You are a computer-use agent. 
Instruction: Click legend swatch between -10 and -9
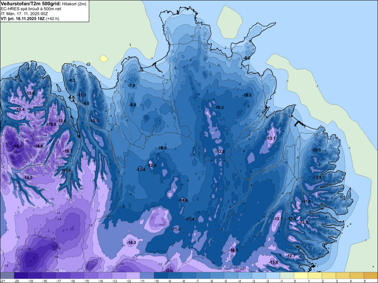click(x=161, y=275)
